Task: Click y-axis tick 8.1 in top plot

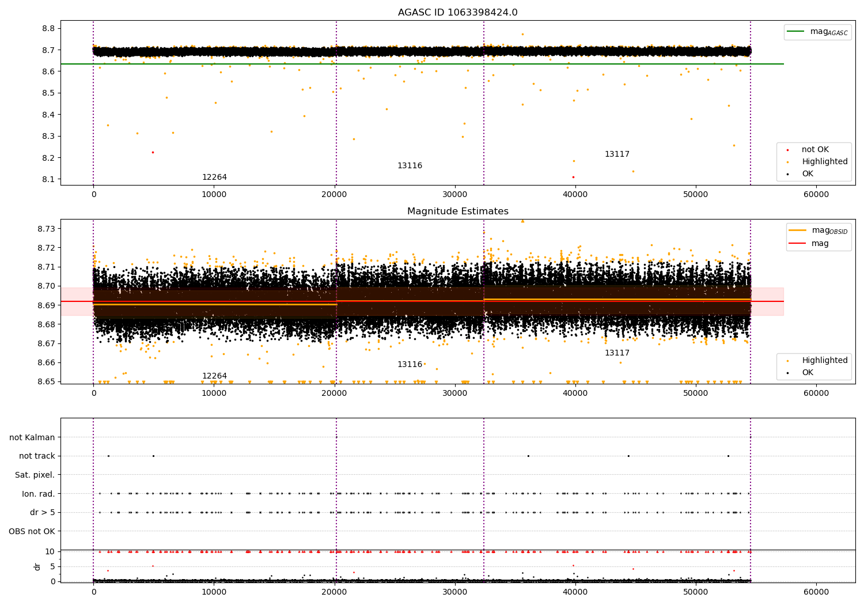Action: (x=49, y=180)
